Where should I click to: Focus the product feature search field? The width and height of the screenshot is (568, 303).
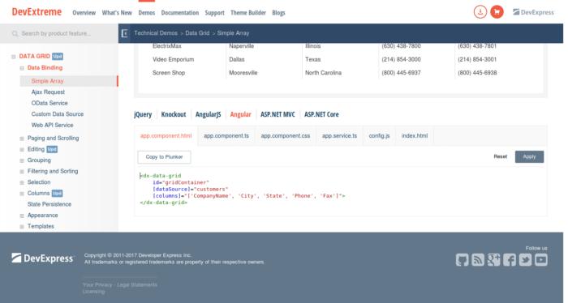pos(59,33)
